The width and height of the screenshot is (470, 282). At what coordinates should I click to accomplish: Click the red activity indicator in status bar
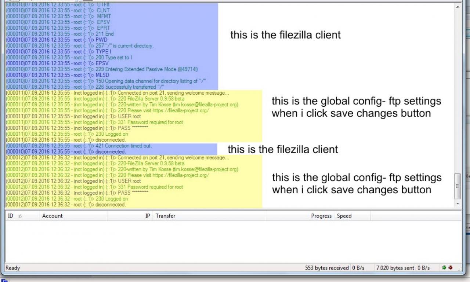click(x=450, y=268)
